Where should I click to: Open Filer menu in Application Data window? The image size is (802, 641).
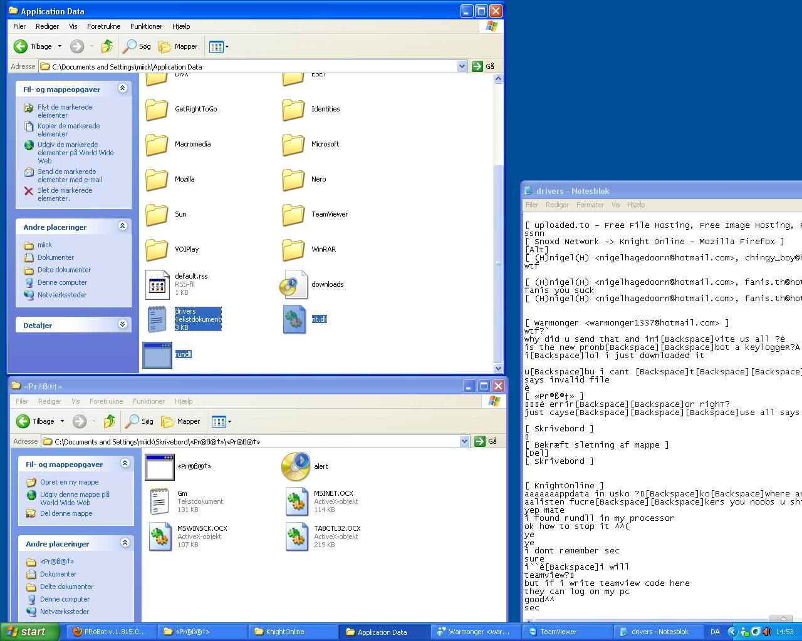coord(19,26)
